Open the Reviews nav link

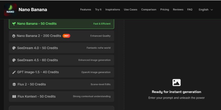click(x=178, y=10)
